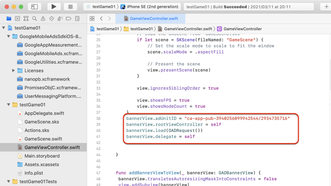Click testGame01 folder in breadcrumb bar
331x186 pixels.
[138, 29]
